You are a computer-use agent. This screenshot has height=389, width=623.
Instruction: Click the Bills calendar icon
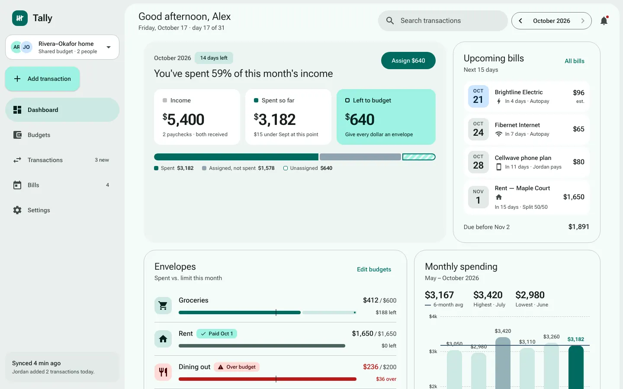pos(17,185)
